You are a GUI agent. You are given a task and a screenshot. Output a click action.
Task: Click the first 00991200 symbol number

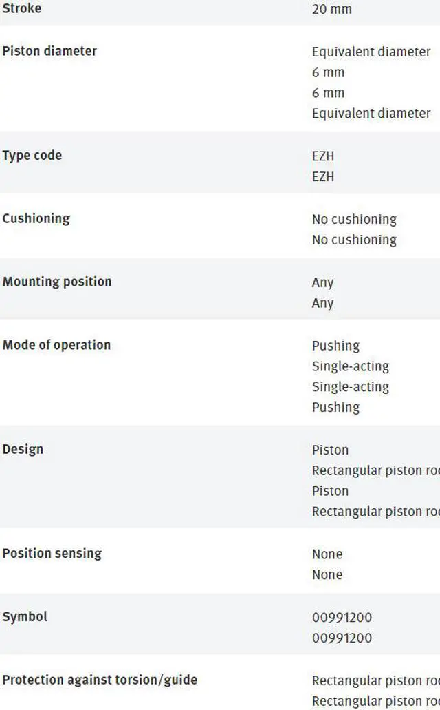pyautogui.click(x=342, y=618)
